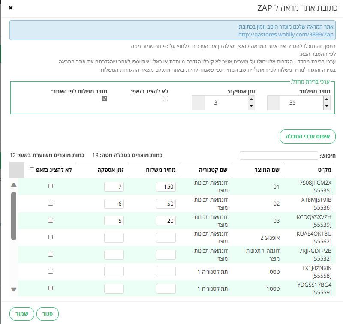The width and height of the screenshot is (343, 324).
Task: Click 'כמות מוצרים משוערת בזאפ: 12' count text
Action: (x=47, y=156)
